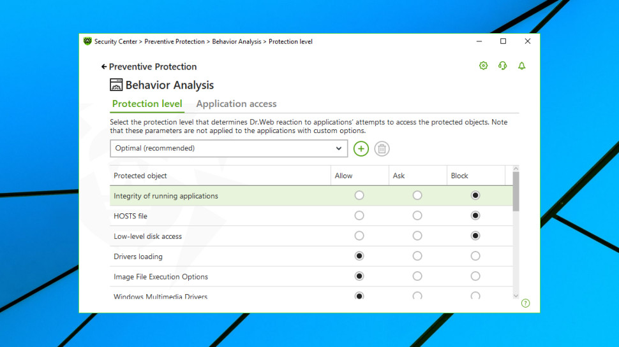
Task: Click the Dr.Web spider logo in the title bar
Action: pos(87,41)
